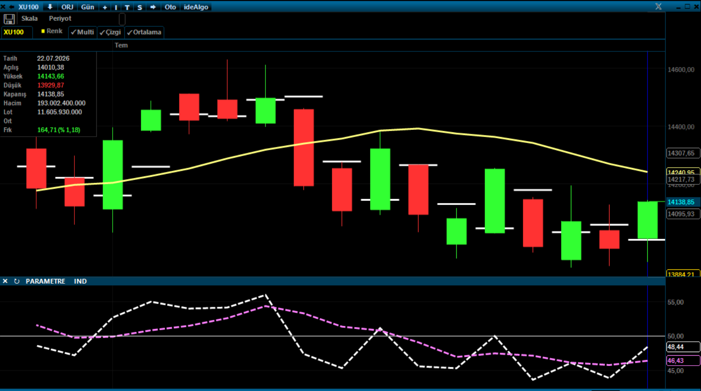Viewport: 701px width, 391px height.
Task: Toggle the Çizgi checkbox
Action: point(110,32)
